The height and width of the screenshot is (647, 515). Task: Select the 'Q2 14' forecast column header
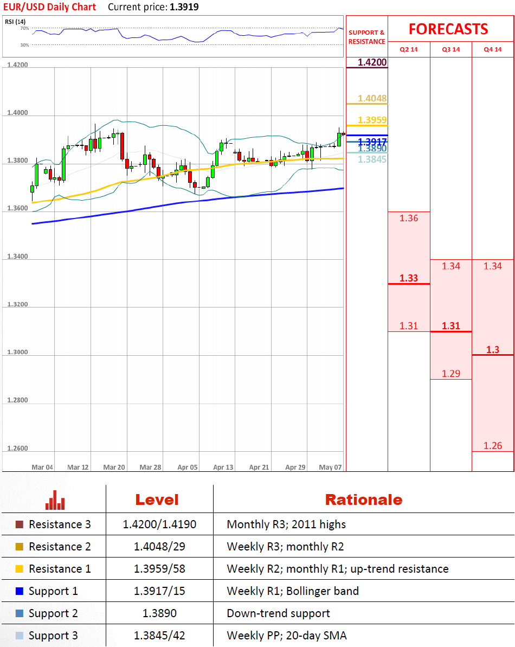click(x=409, y=49)
